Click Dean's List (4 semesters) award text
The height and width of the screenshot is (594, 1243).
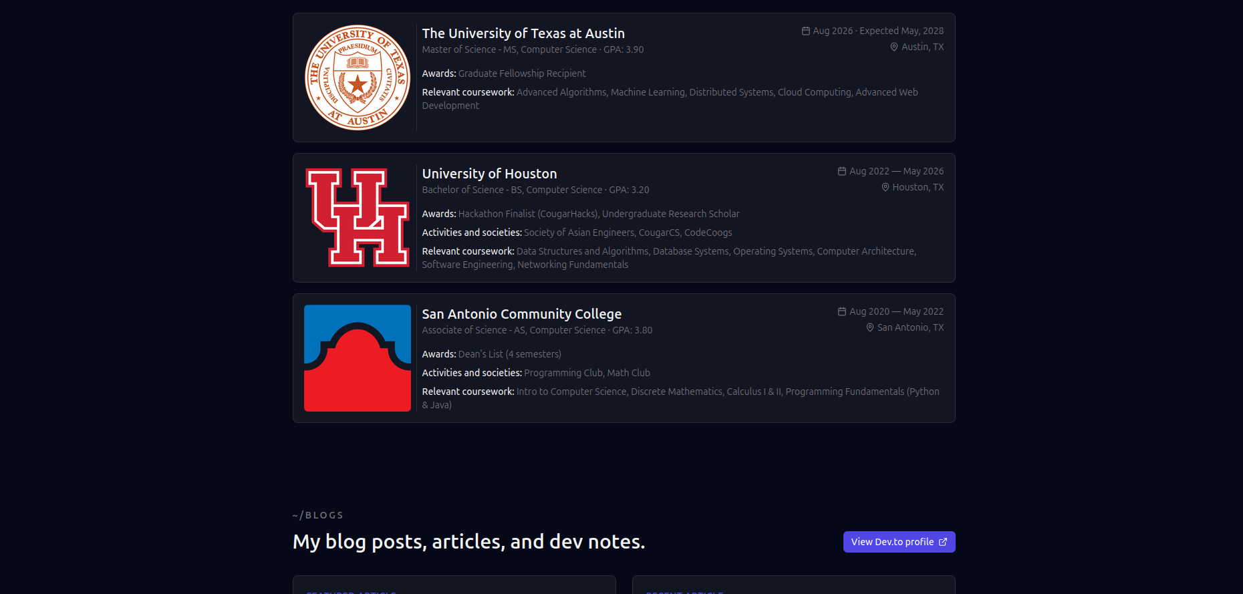(510, 354)
